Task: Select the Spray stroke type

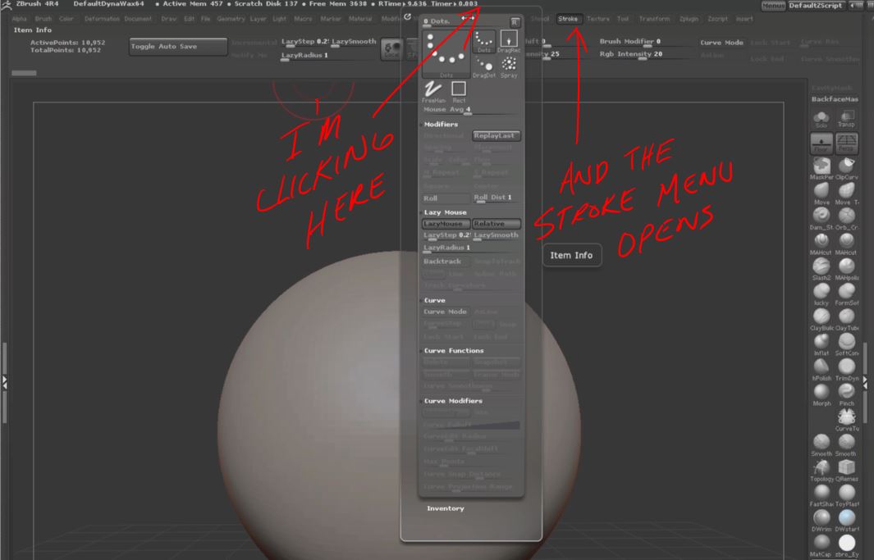Action: coord(508,67)
